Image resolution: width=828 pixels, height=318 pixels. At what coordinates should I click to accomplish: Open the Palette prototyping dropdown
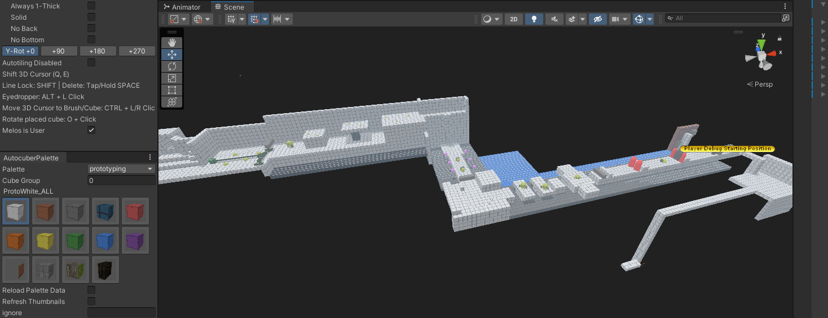point(121,169)
